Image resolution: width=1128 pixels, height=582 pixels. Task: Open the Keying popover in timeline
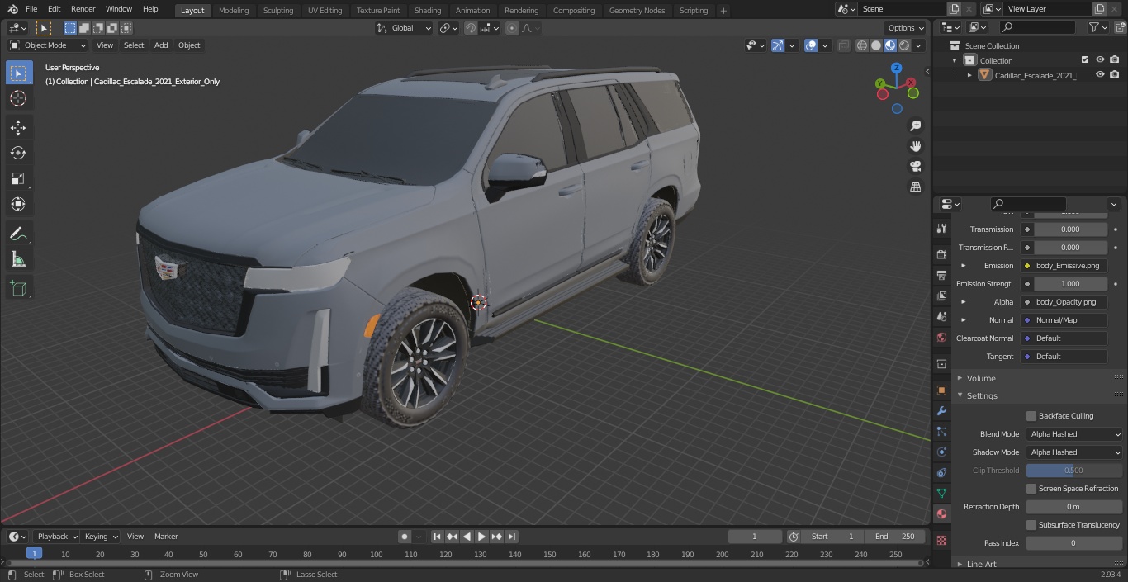(x=101, y=537)
